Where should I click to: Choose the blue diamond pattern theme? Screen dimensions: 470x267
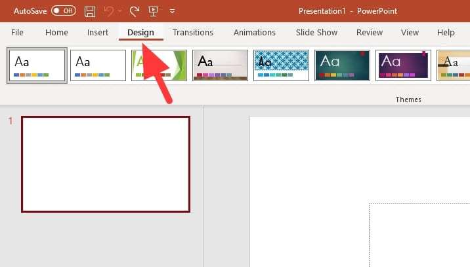tap(281, 65)
